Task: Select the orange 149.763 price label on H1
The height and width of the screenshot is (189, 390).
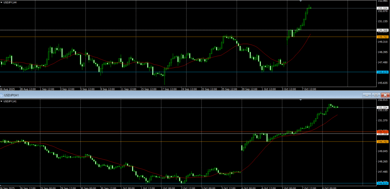Action: tap(382, 141)
